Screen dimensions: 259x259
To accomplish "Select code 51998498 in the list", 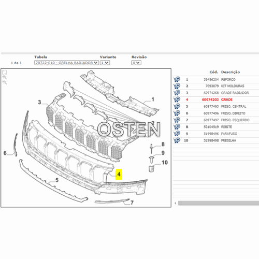I will [x=211, y=140].
